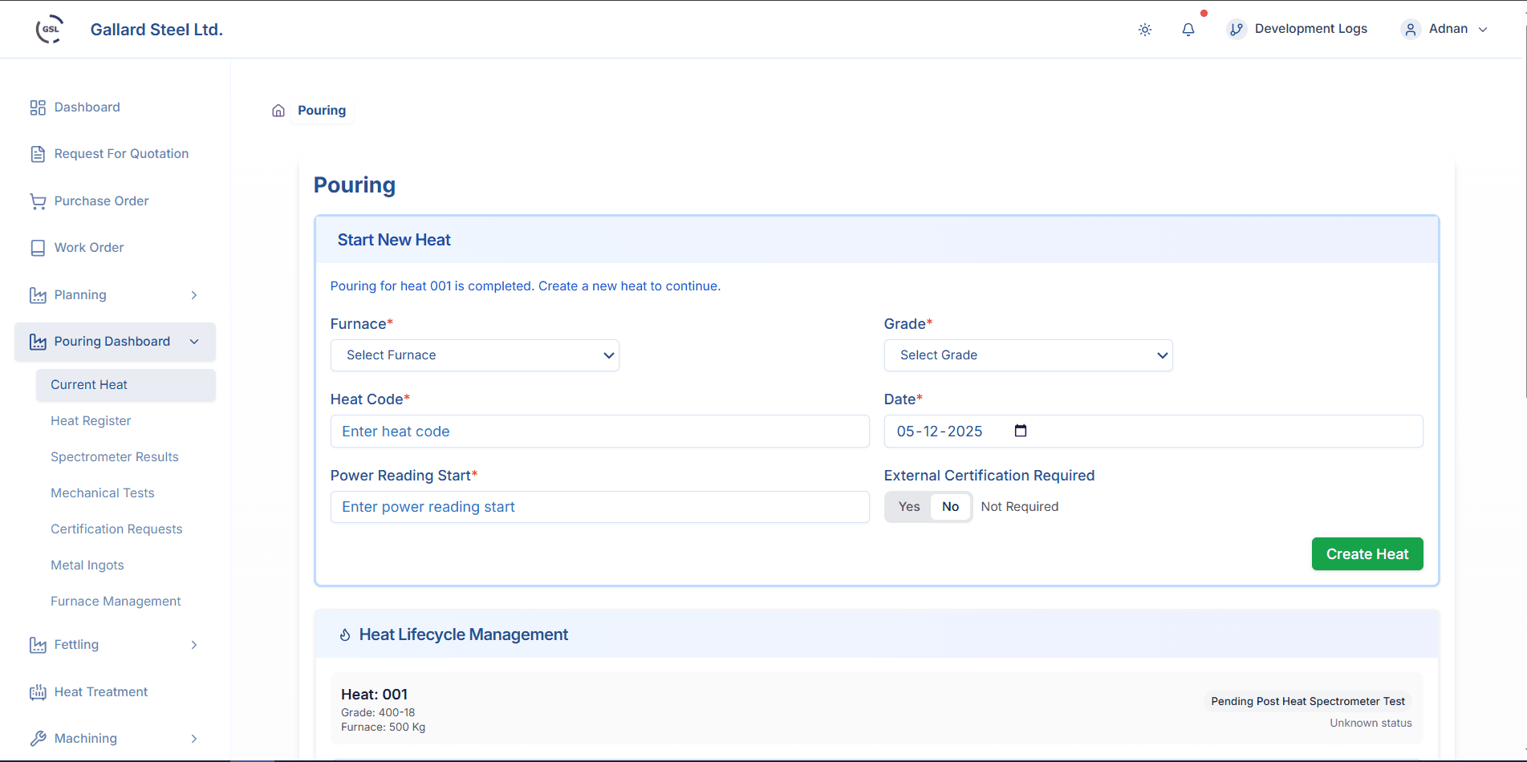The height and width of the screenshot is (762, 1527).
Task: Open Certification Requests
Action: coord(116,529)
